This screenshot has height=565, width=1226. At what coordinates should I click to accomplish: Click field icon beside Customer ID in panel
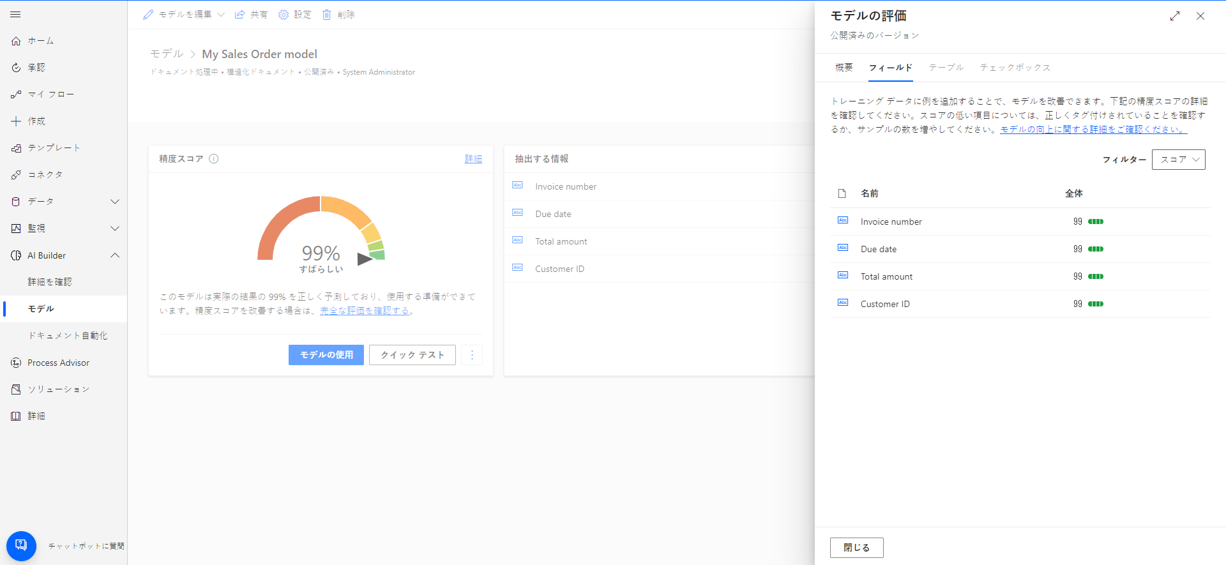tap(843, 303)
